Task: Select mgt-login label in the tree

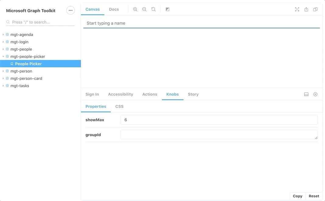Action: pos(19,42)
